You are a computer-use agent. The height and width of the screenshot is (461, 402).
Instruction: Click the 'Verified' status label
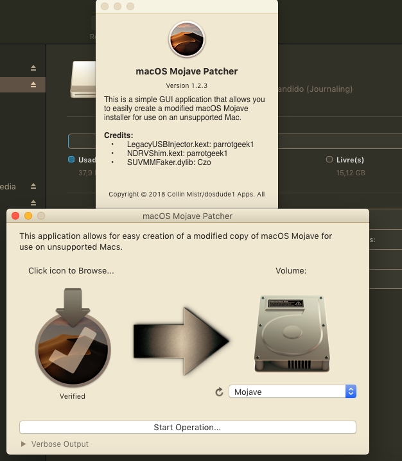[73, 396]
